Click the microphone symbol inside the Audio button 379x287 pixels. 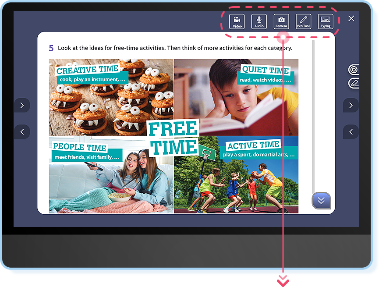click(259, 19)
